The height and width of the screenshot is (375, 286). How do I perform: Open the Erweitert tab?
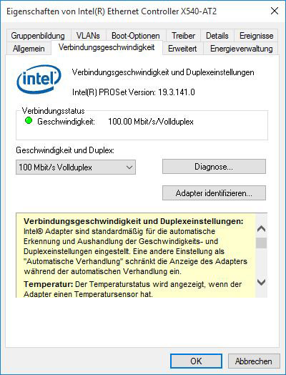pos(182,49)
